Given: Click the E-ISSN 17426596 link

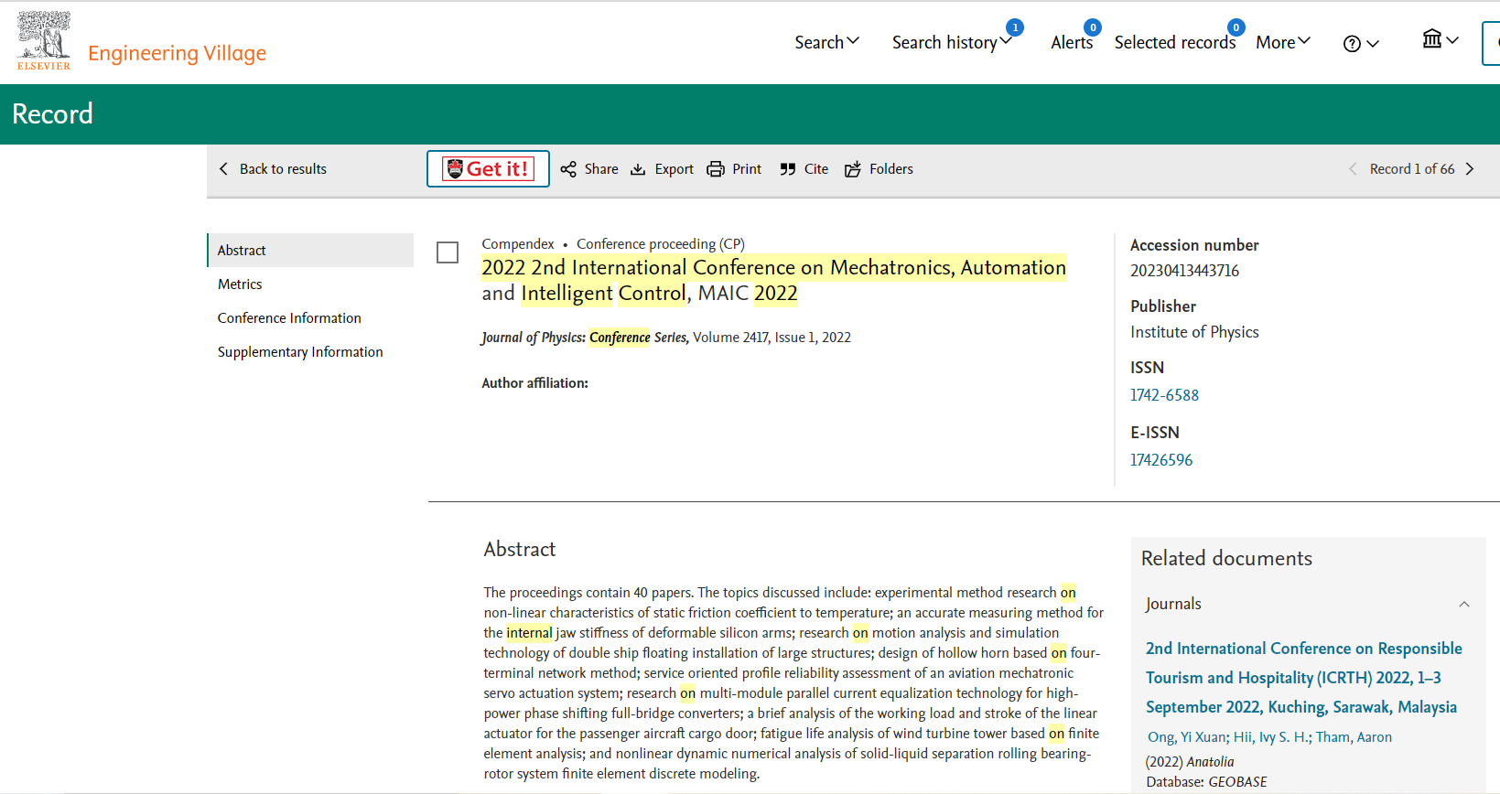Looking at the screenshot, I should tap(1161, 460).
